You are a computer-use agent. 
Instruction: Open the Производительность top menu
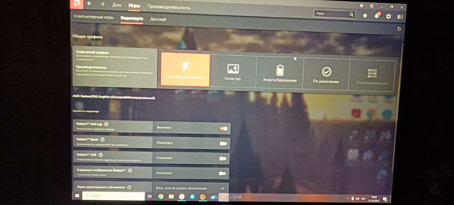pyautogui.click(x=169, y=7)
